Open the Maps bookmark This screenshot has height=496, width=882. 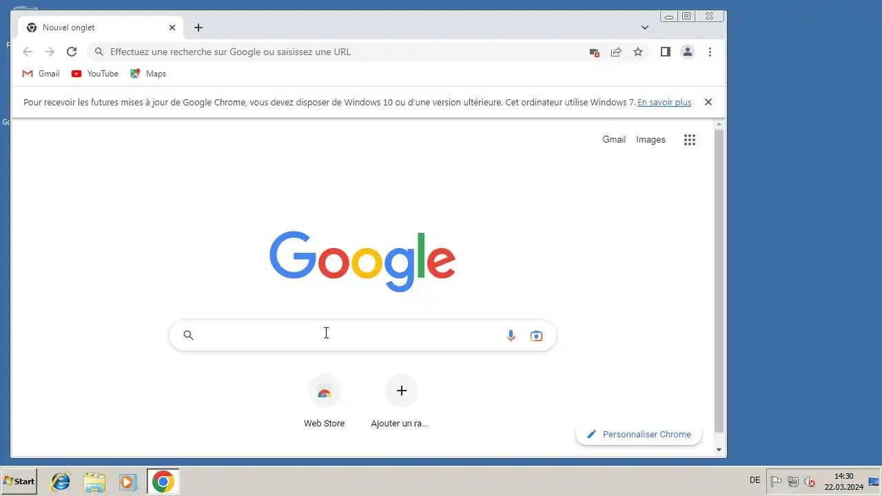click(x=148, y=74)
